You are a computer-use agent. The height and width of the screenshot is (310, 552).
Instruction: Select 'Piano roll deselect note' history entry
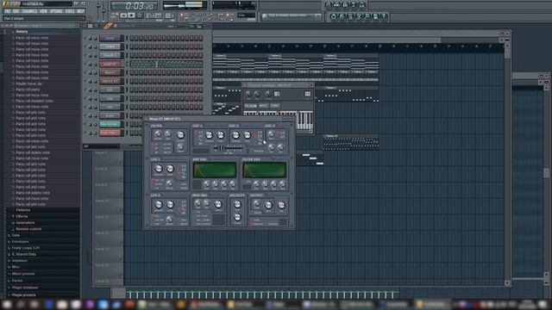34,101
